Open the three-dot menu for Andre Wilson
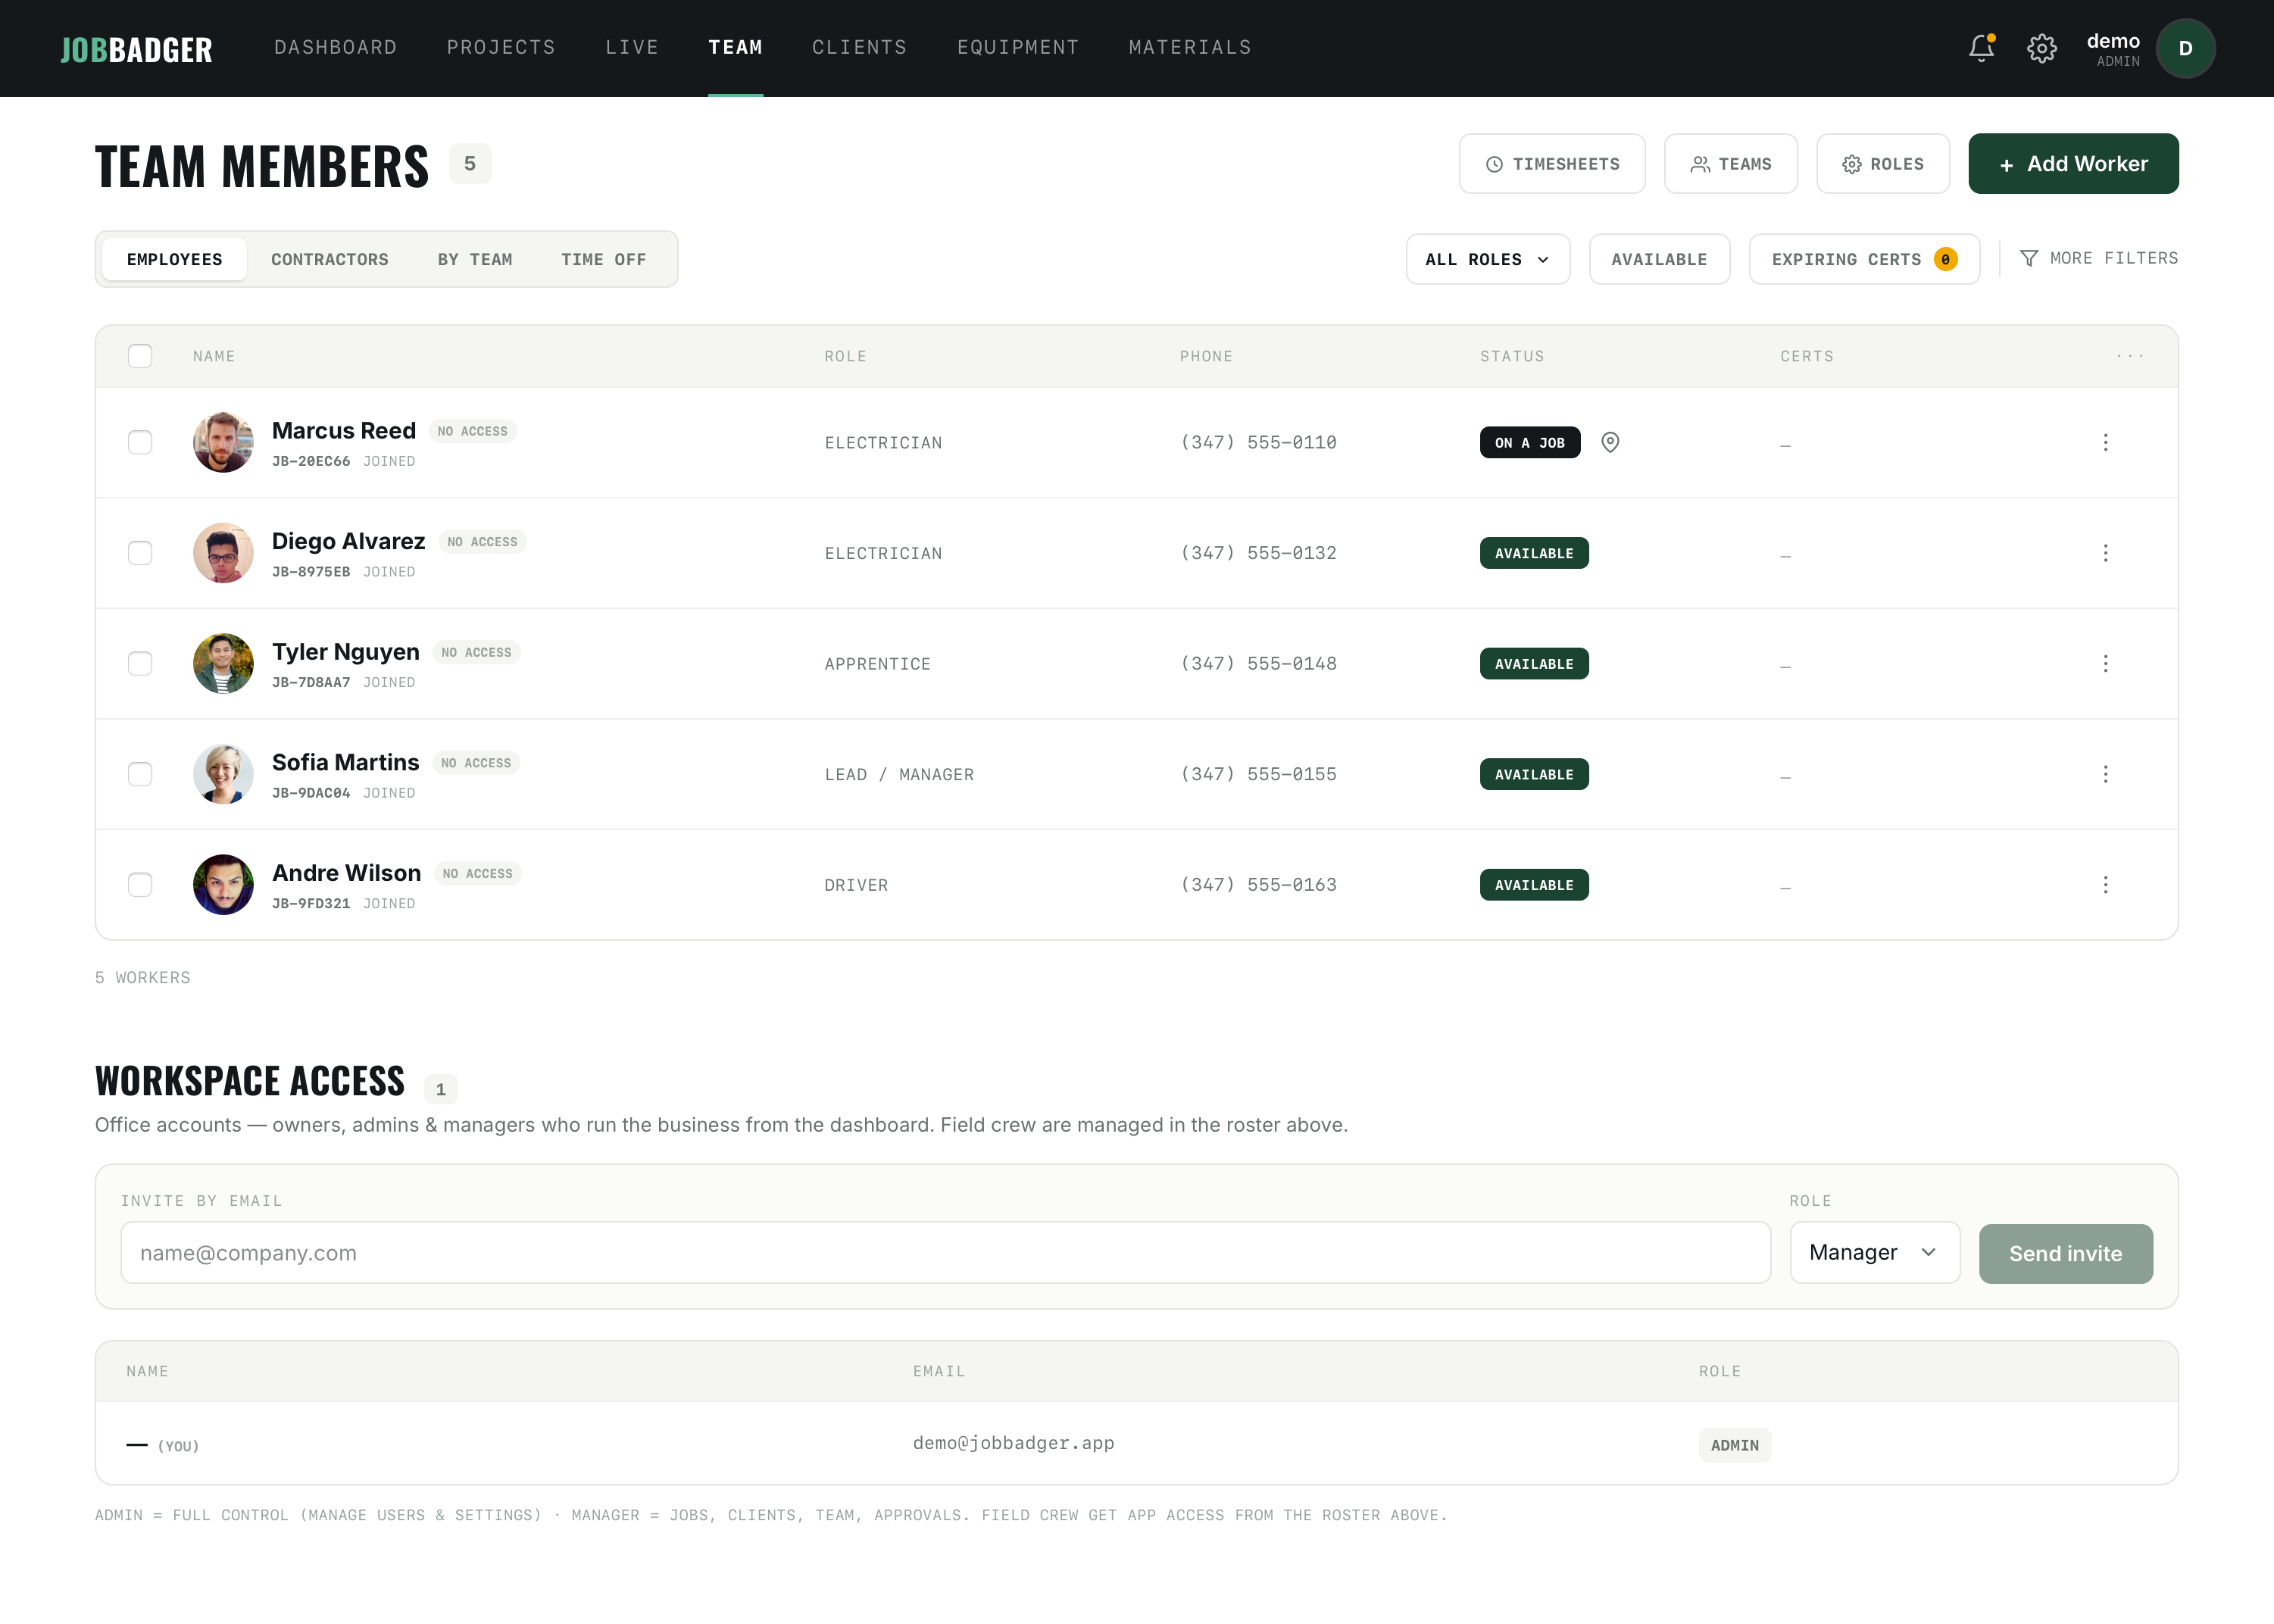Viewport: 2274px width, 1624px height. click(2105, 885)
